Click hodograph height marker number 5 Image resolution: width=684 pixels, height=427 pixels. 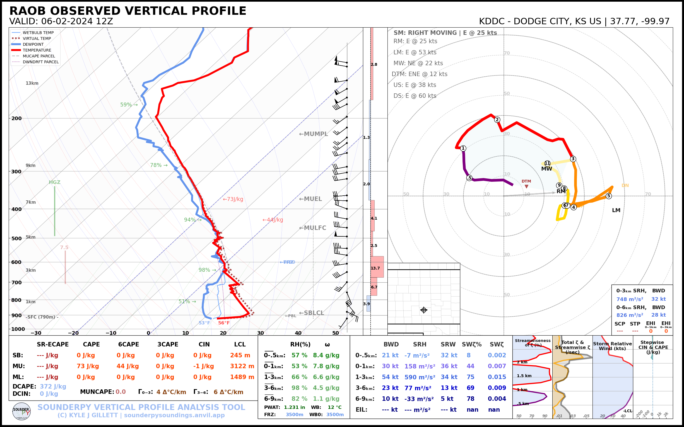609,196
